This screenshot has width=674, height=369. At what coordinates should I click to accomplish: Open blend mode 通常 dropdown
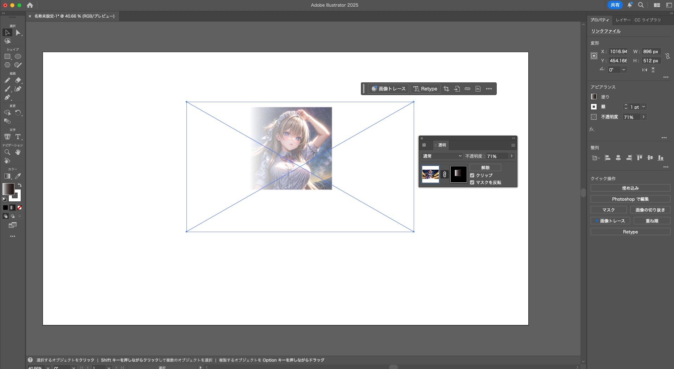point(442,156)
